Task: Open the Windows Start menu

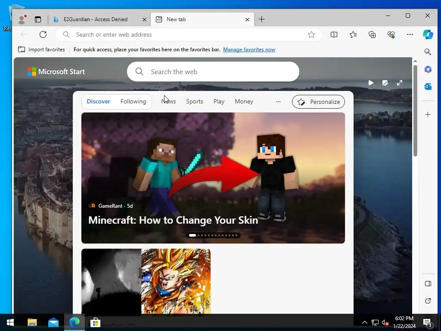Action: coord(10,322)
